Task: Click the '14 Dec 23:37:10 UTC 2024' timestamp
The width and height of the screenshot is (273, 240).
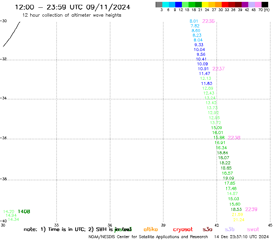Action: pos(242,237)
